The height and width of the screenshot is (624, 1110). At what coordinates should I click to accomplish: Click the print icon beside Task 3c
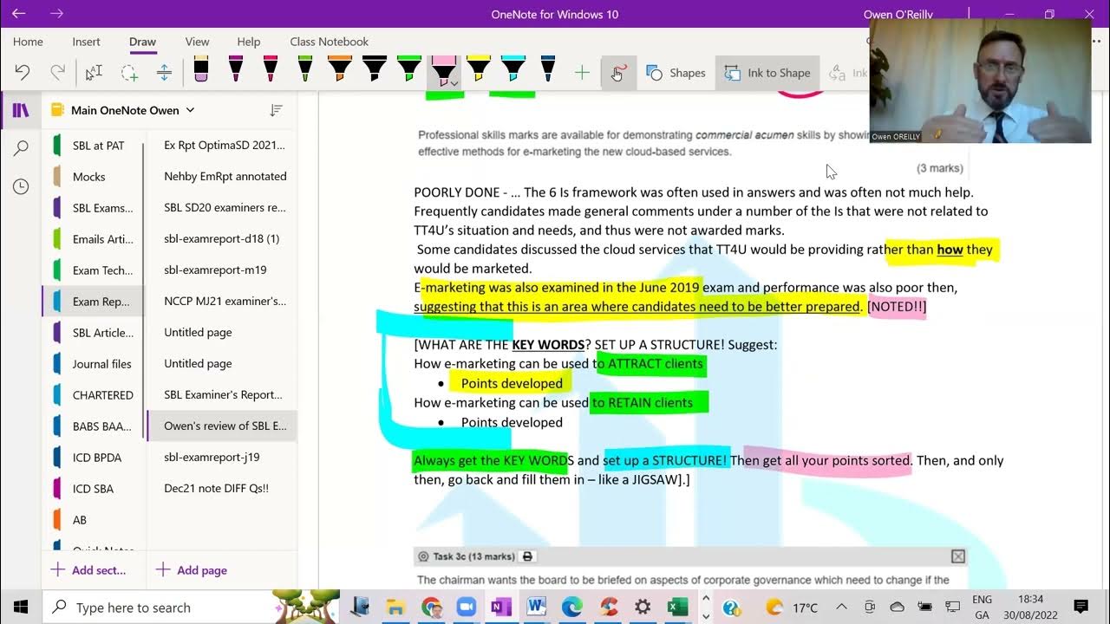(527, 556)
